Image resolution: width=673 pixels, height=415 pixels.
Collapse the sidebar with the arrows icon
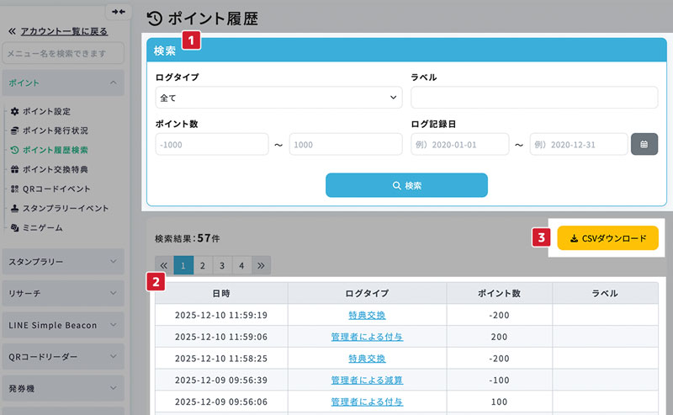(x=118, y=11)
